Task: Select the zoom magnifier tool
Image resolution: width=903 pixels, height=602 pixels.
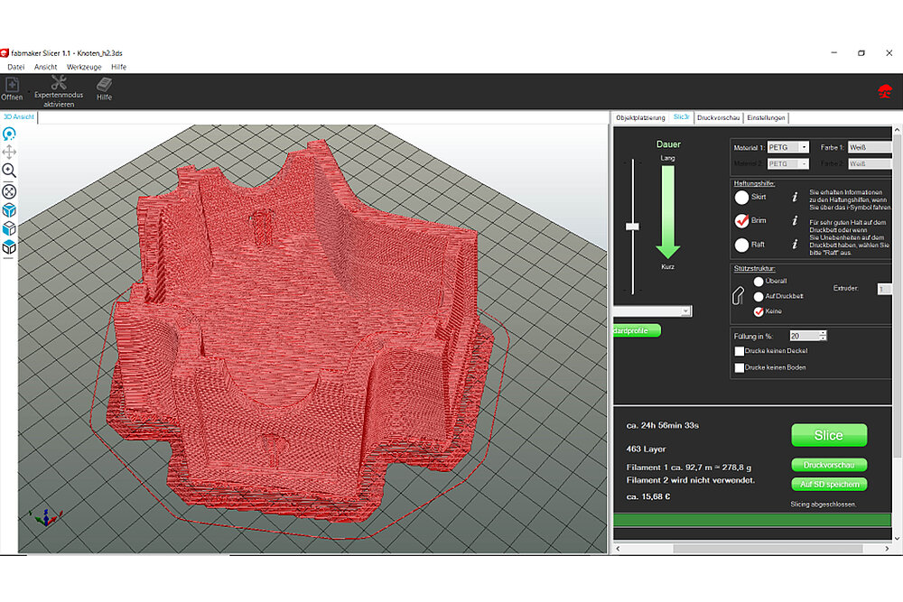Action: tap(9, 170)
